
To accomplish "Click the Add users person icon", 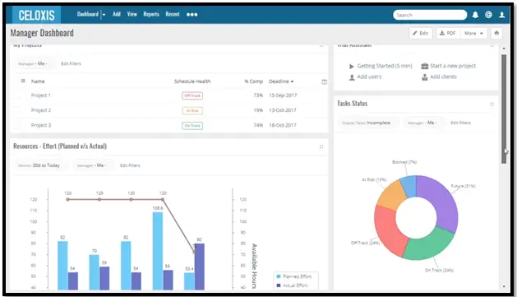I will [352, 77].
